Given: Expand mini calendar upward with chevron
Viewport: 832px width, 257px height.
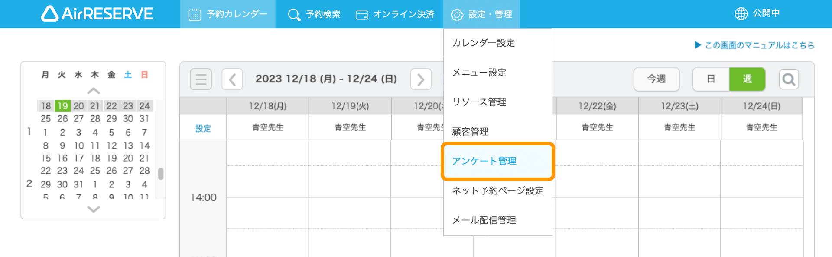Looking at the screenshot, I should pyautogui.click(x=94, y=91).
